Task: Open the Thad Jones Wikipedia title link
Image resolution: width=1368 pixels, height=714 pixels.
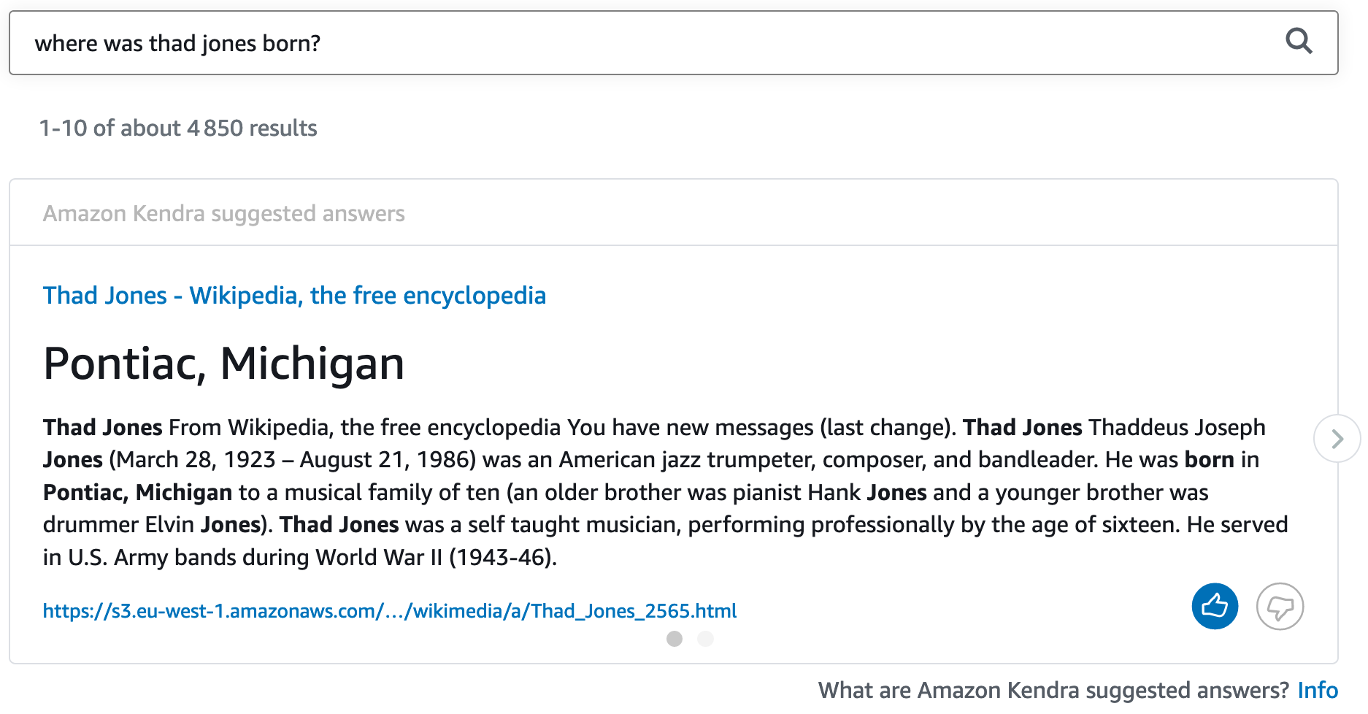Action: [x=294, y=296]
